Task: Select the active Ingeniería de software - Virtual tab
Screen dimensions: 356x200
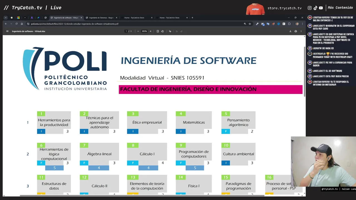Action: (x=66, y=17)
